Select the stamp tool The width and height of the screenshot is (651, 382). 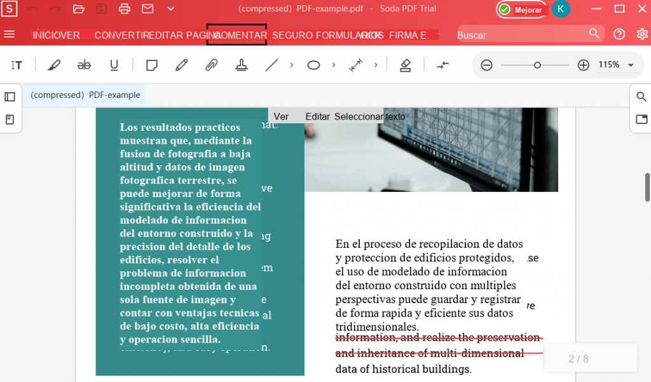(x=241, y=65)
